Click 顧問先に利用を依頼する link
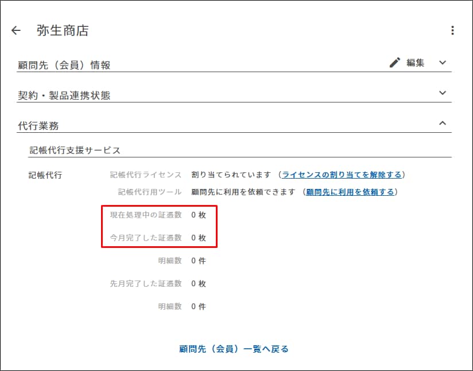 (x=350, y=192)
